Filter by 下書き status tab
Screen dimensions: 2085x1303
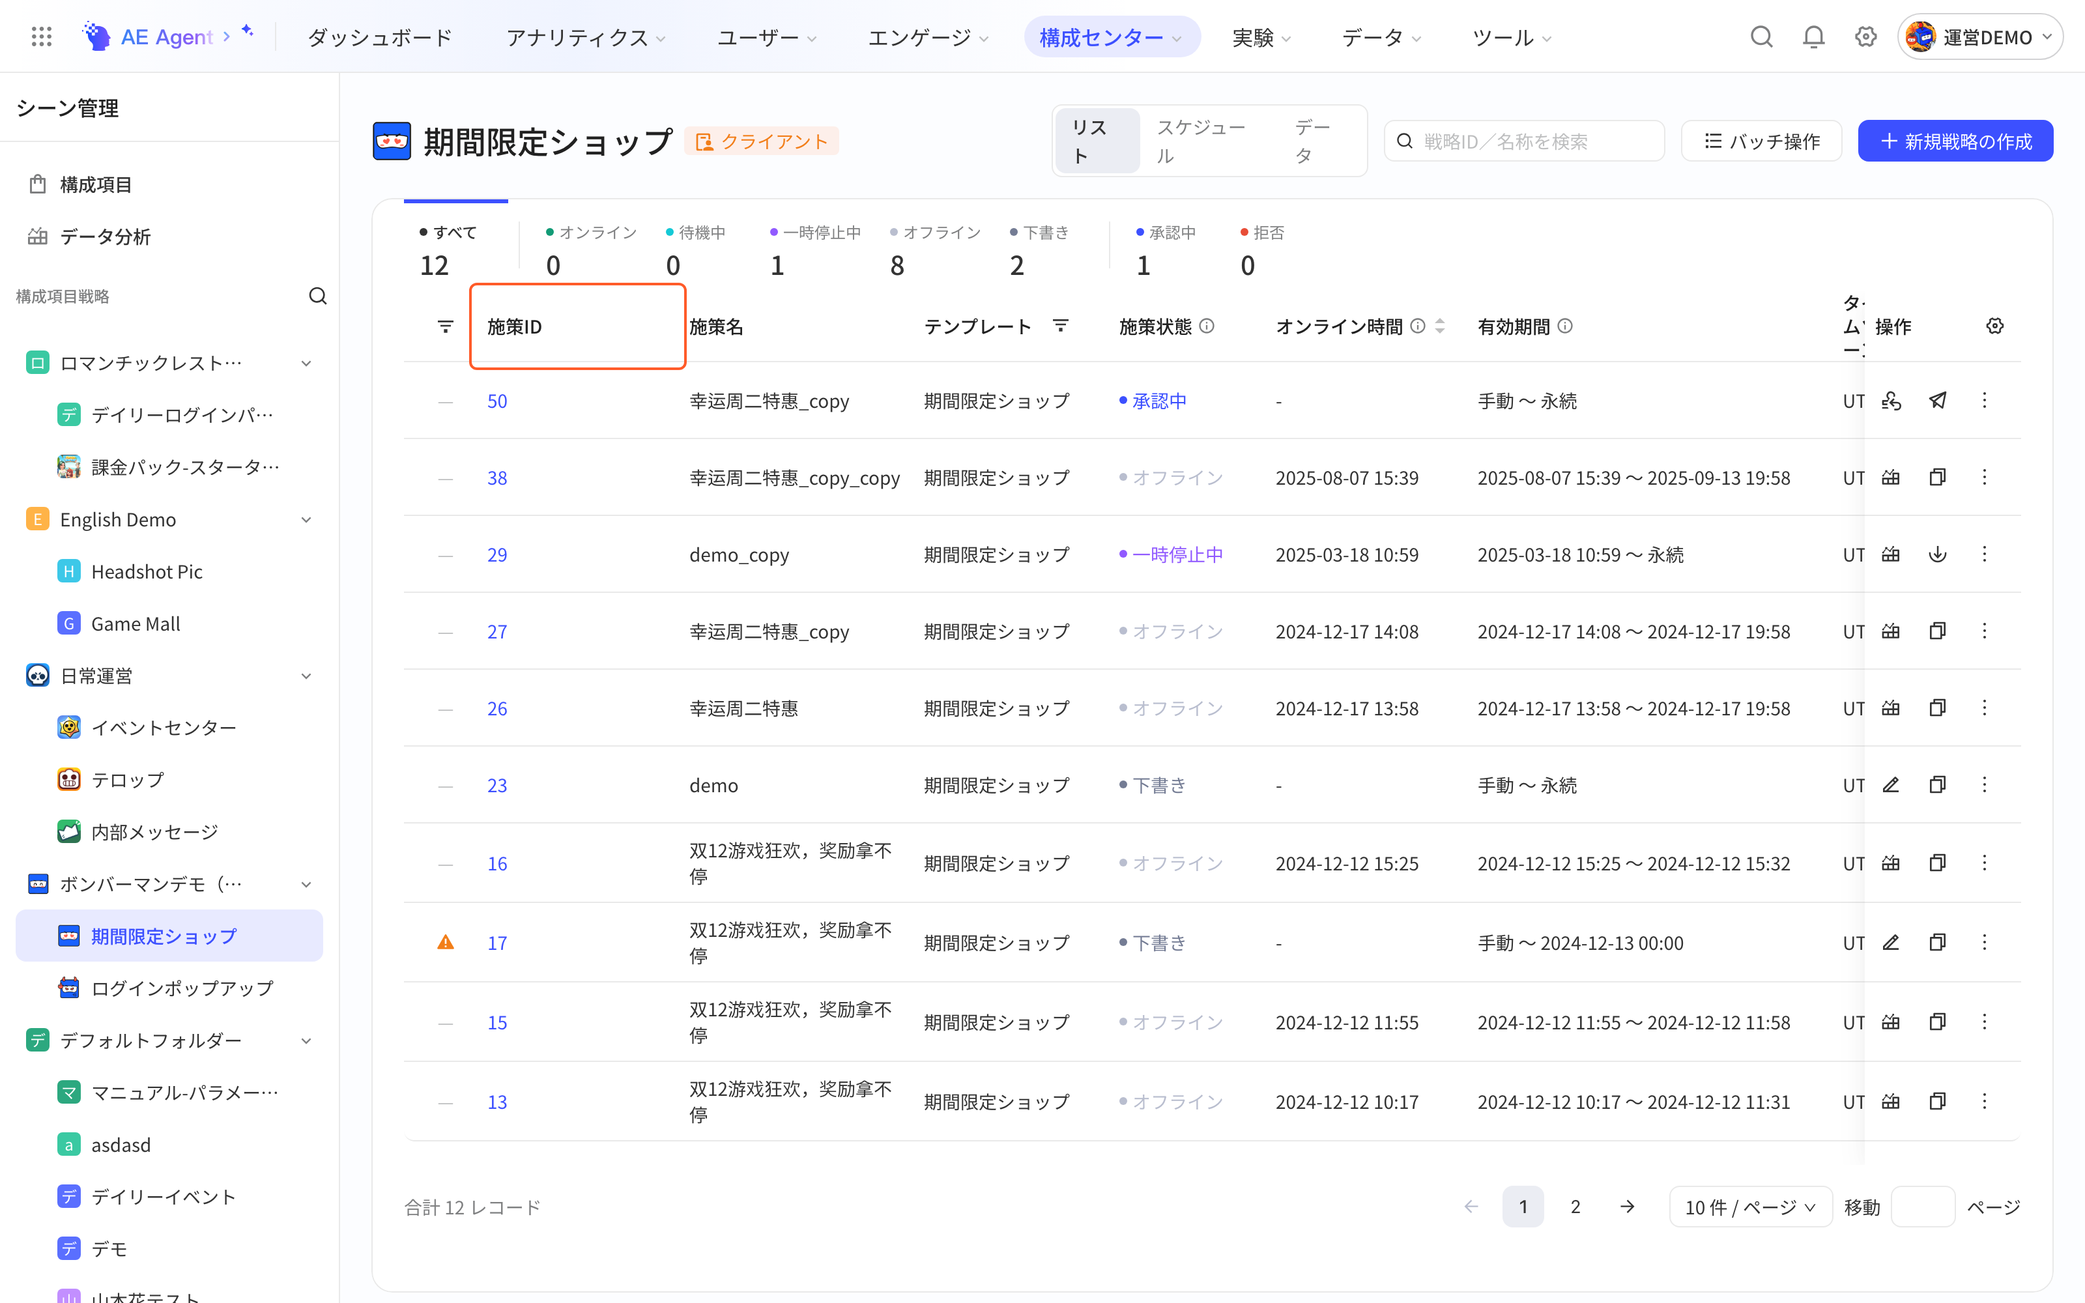(1039, 251)
